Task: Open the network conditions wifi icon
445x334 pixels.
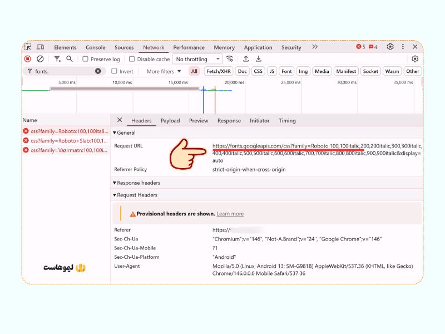Action: [230, 59]
